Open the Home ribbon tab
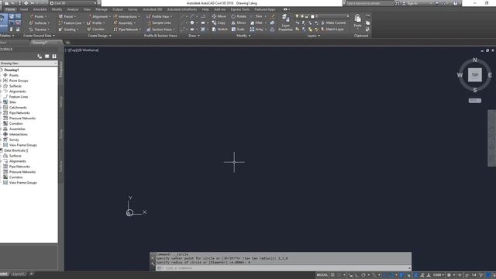This screenshot has width=496, height=279. point(10,9)
